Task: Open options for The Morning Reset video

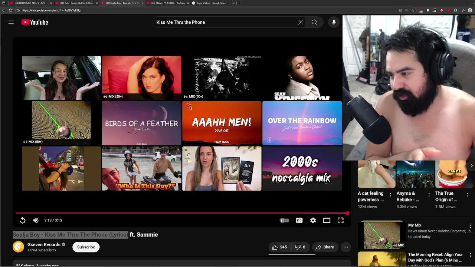Action: (x=471, y=256)
